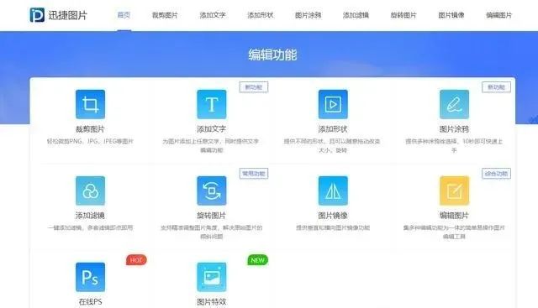The width and height of the screenshot is (538, 308).
Task: Click the 迅捷图片 logo
Action: [59, 15]
